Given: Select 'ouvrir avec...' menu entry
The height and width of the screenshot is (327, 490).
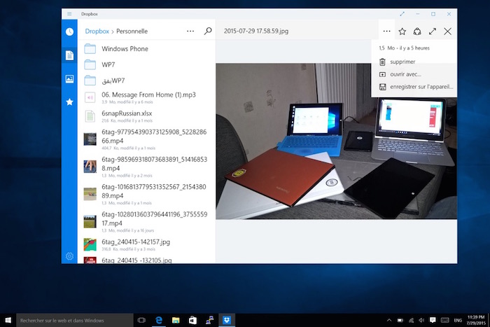Looking at the screenshot, I should tap(405, 74).
